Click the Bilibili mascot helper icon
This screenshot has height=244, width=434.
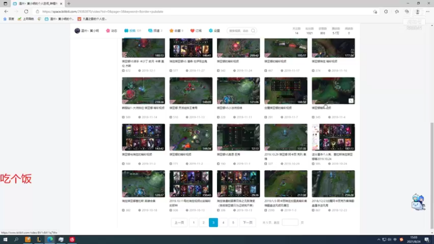[x=418, y=202]
